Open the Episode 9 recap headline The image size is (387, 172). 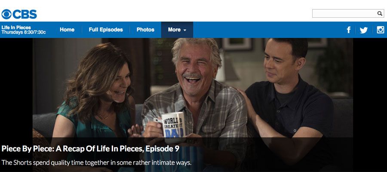pos(90,148)
